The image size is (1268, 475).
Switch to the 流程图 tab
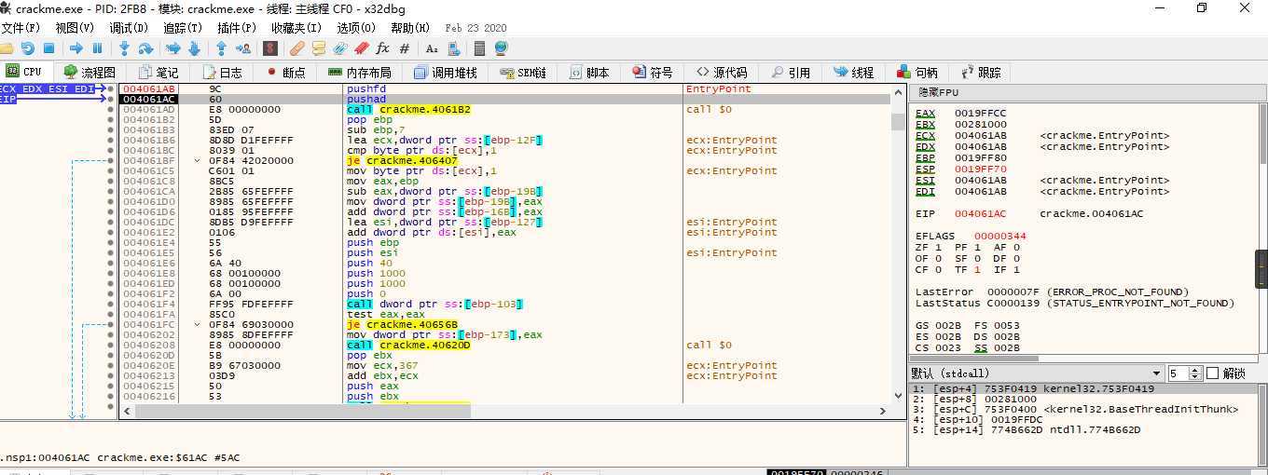[89, 72]
